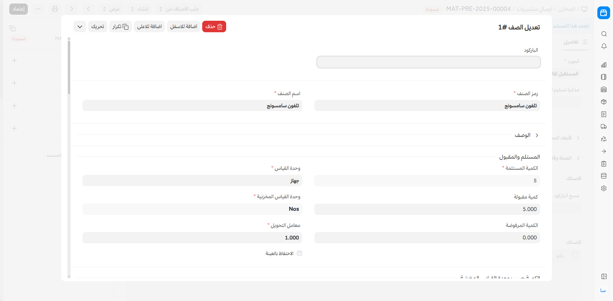Image resolution: width=613 pixels, height=301 pixels.
Task: Click the box package icon in the sidebar
Action: coord(604,102)
